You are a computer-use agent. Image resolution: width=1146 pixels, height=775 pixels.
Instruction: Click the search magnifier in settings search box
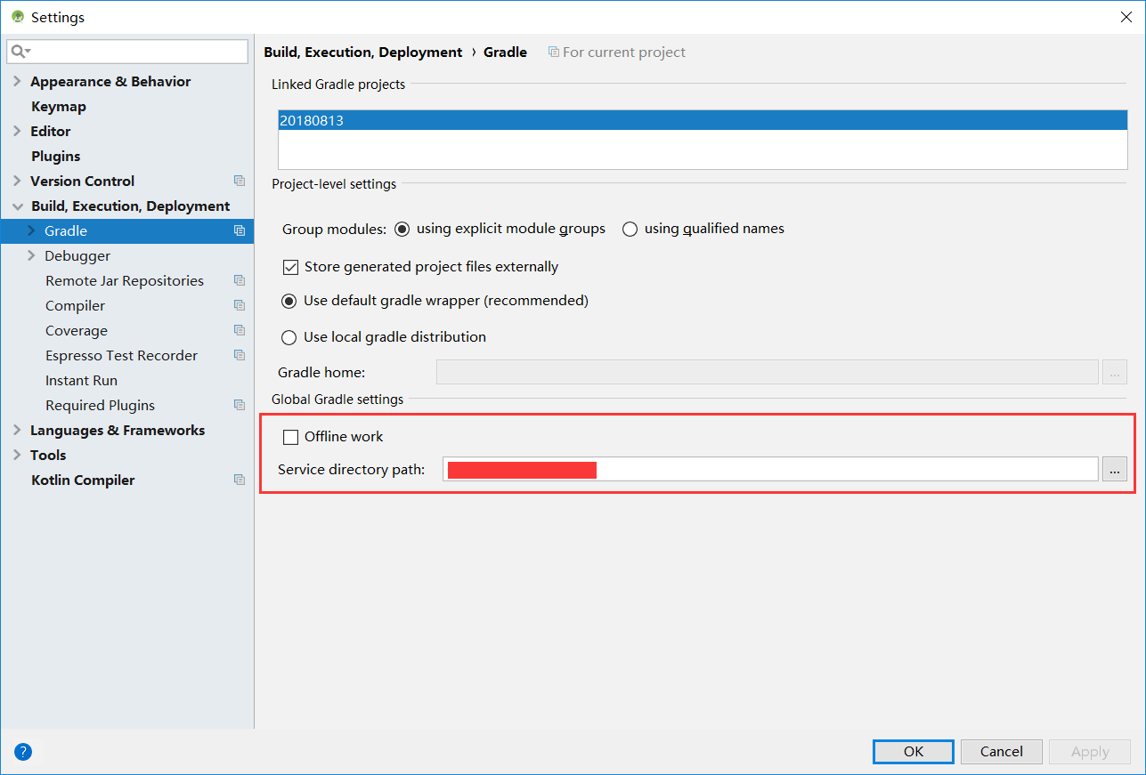click(x=18, y=52)
